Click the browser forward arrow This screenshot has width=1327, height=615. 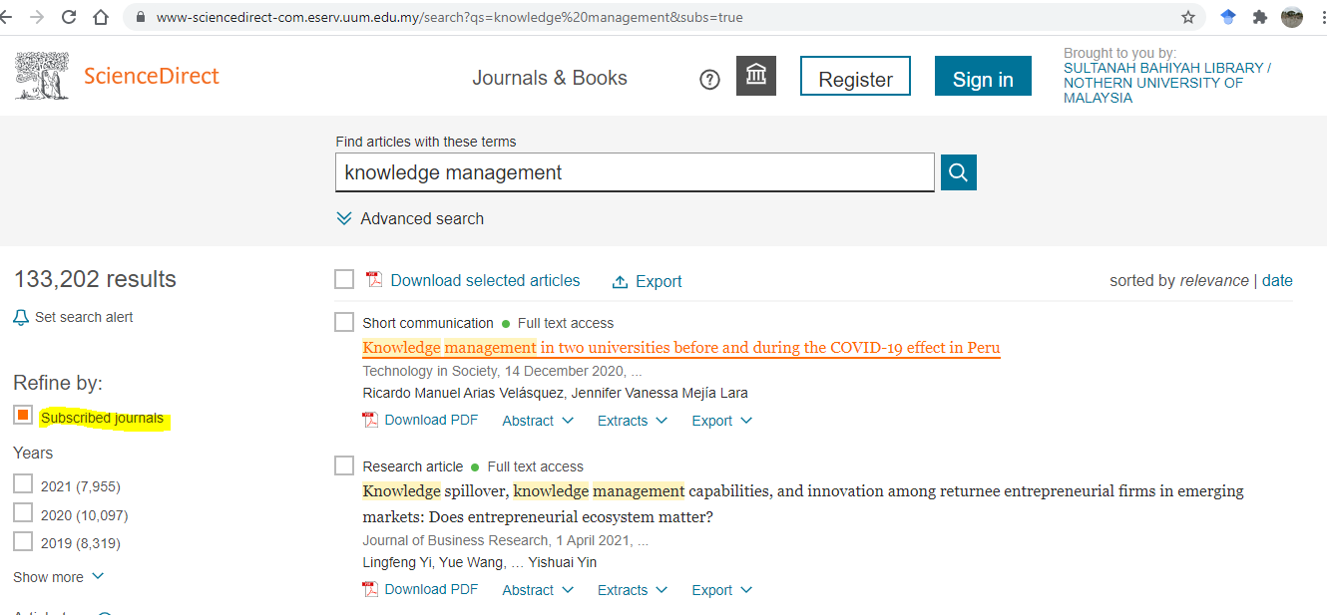pyautogui.click(x=37, y=17)
